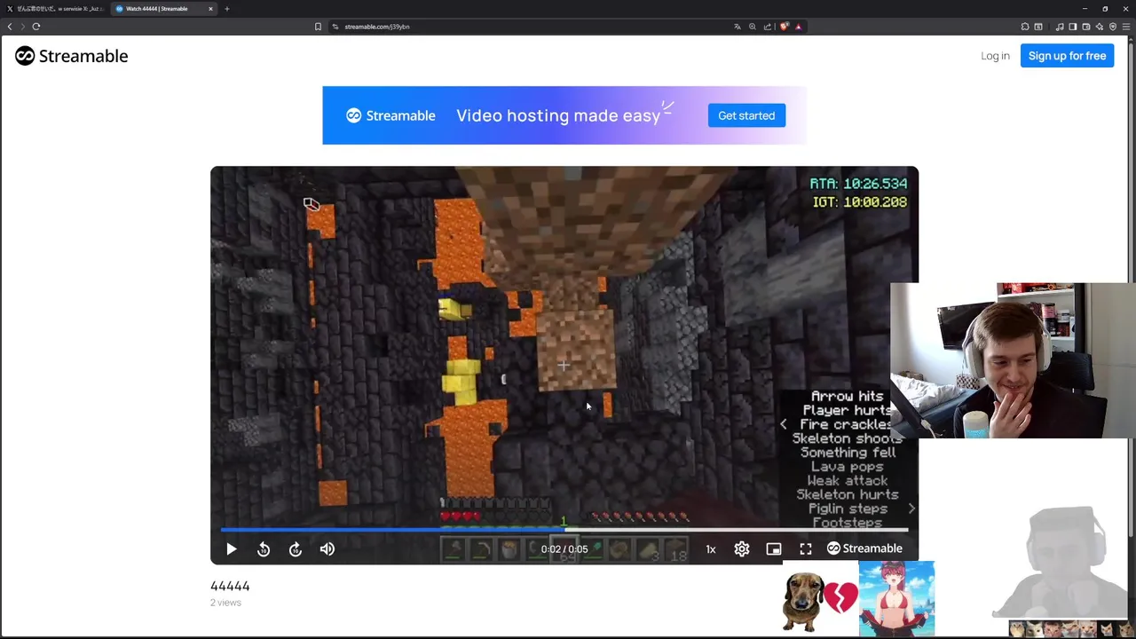Click Sign up for free button
This screenshot has width=1136, height=639.
[1067, 56]
